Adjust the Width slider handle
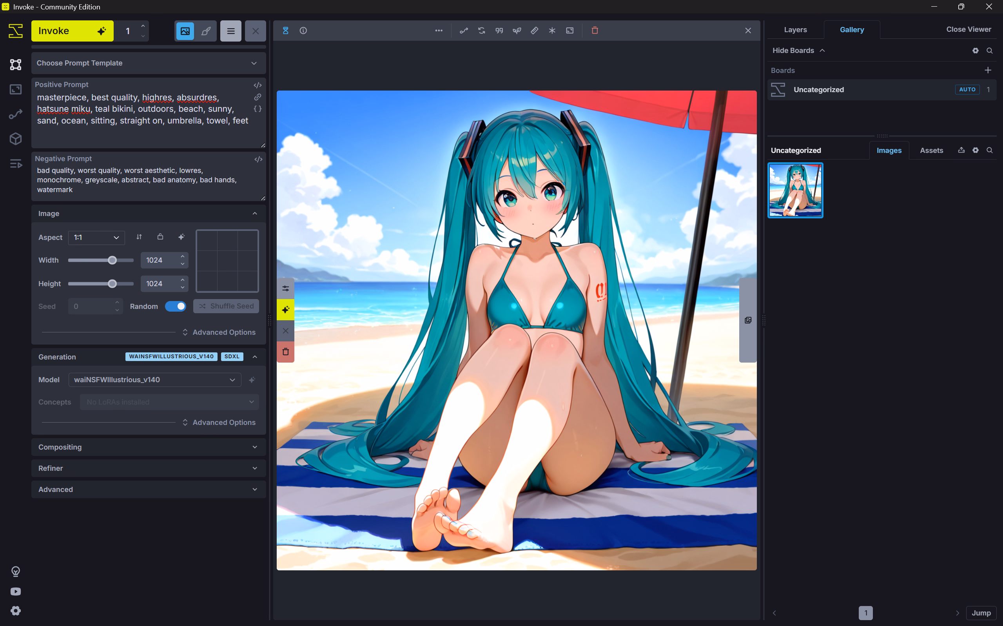 pos(112,260)
